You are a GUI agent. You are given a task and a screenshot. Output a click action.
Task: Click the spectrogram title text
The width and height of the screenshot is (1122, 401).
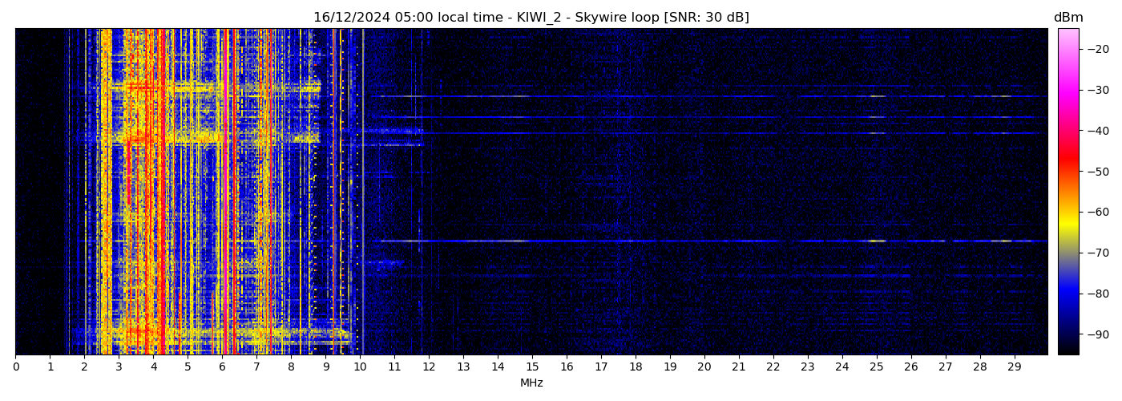pyautogui.click(x=531, y=18)
